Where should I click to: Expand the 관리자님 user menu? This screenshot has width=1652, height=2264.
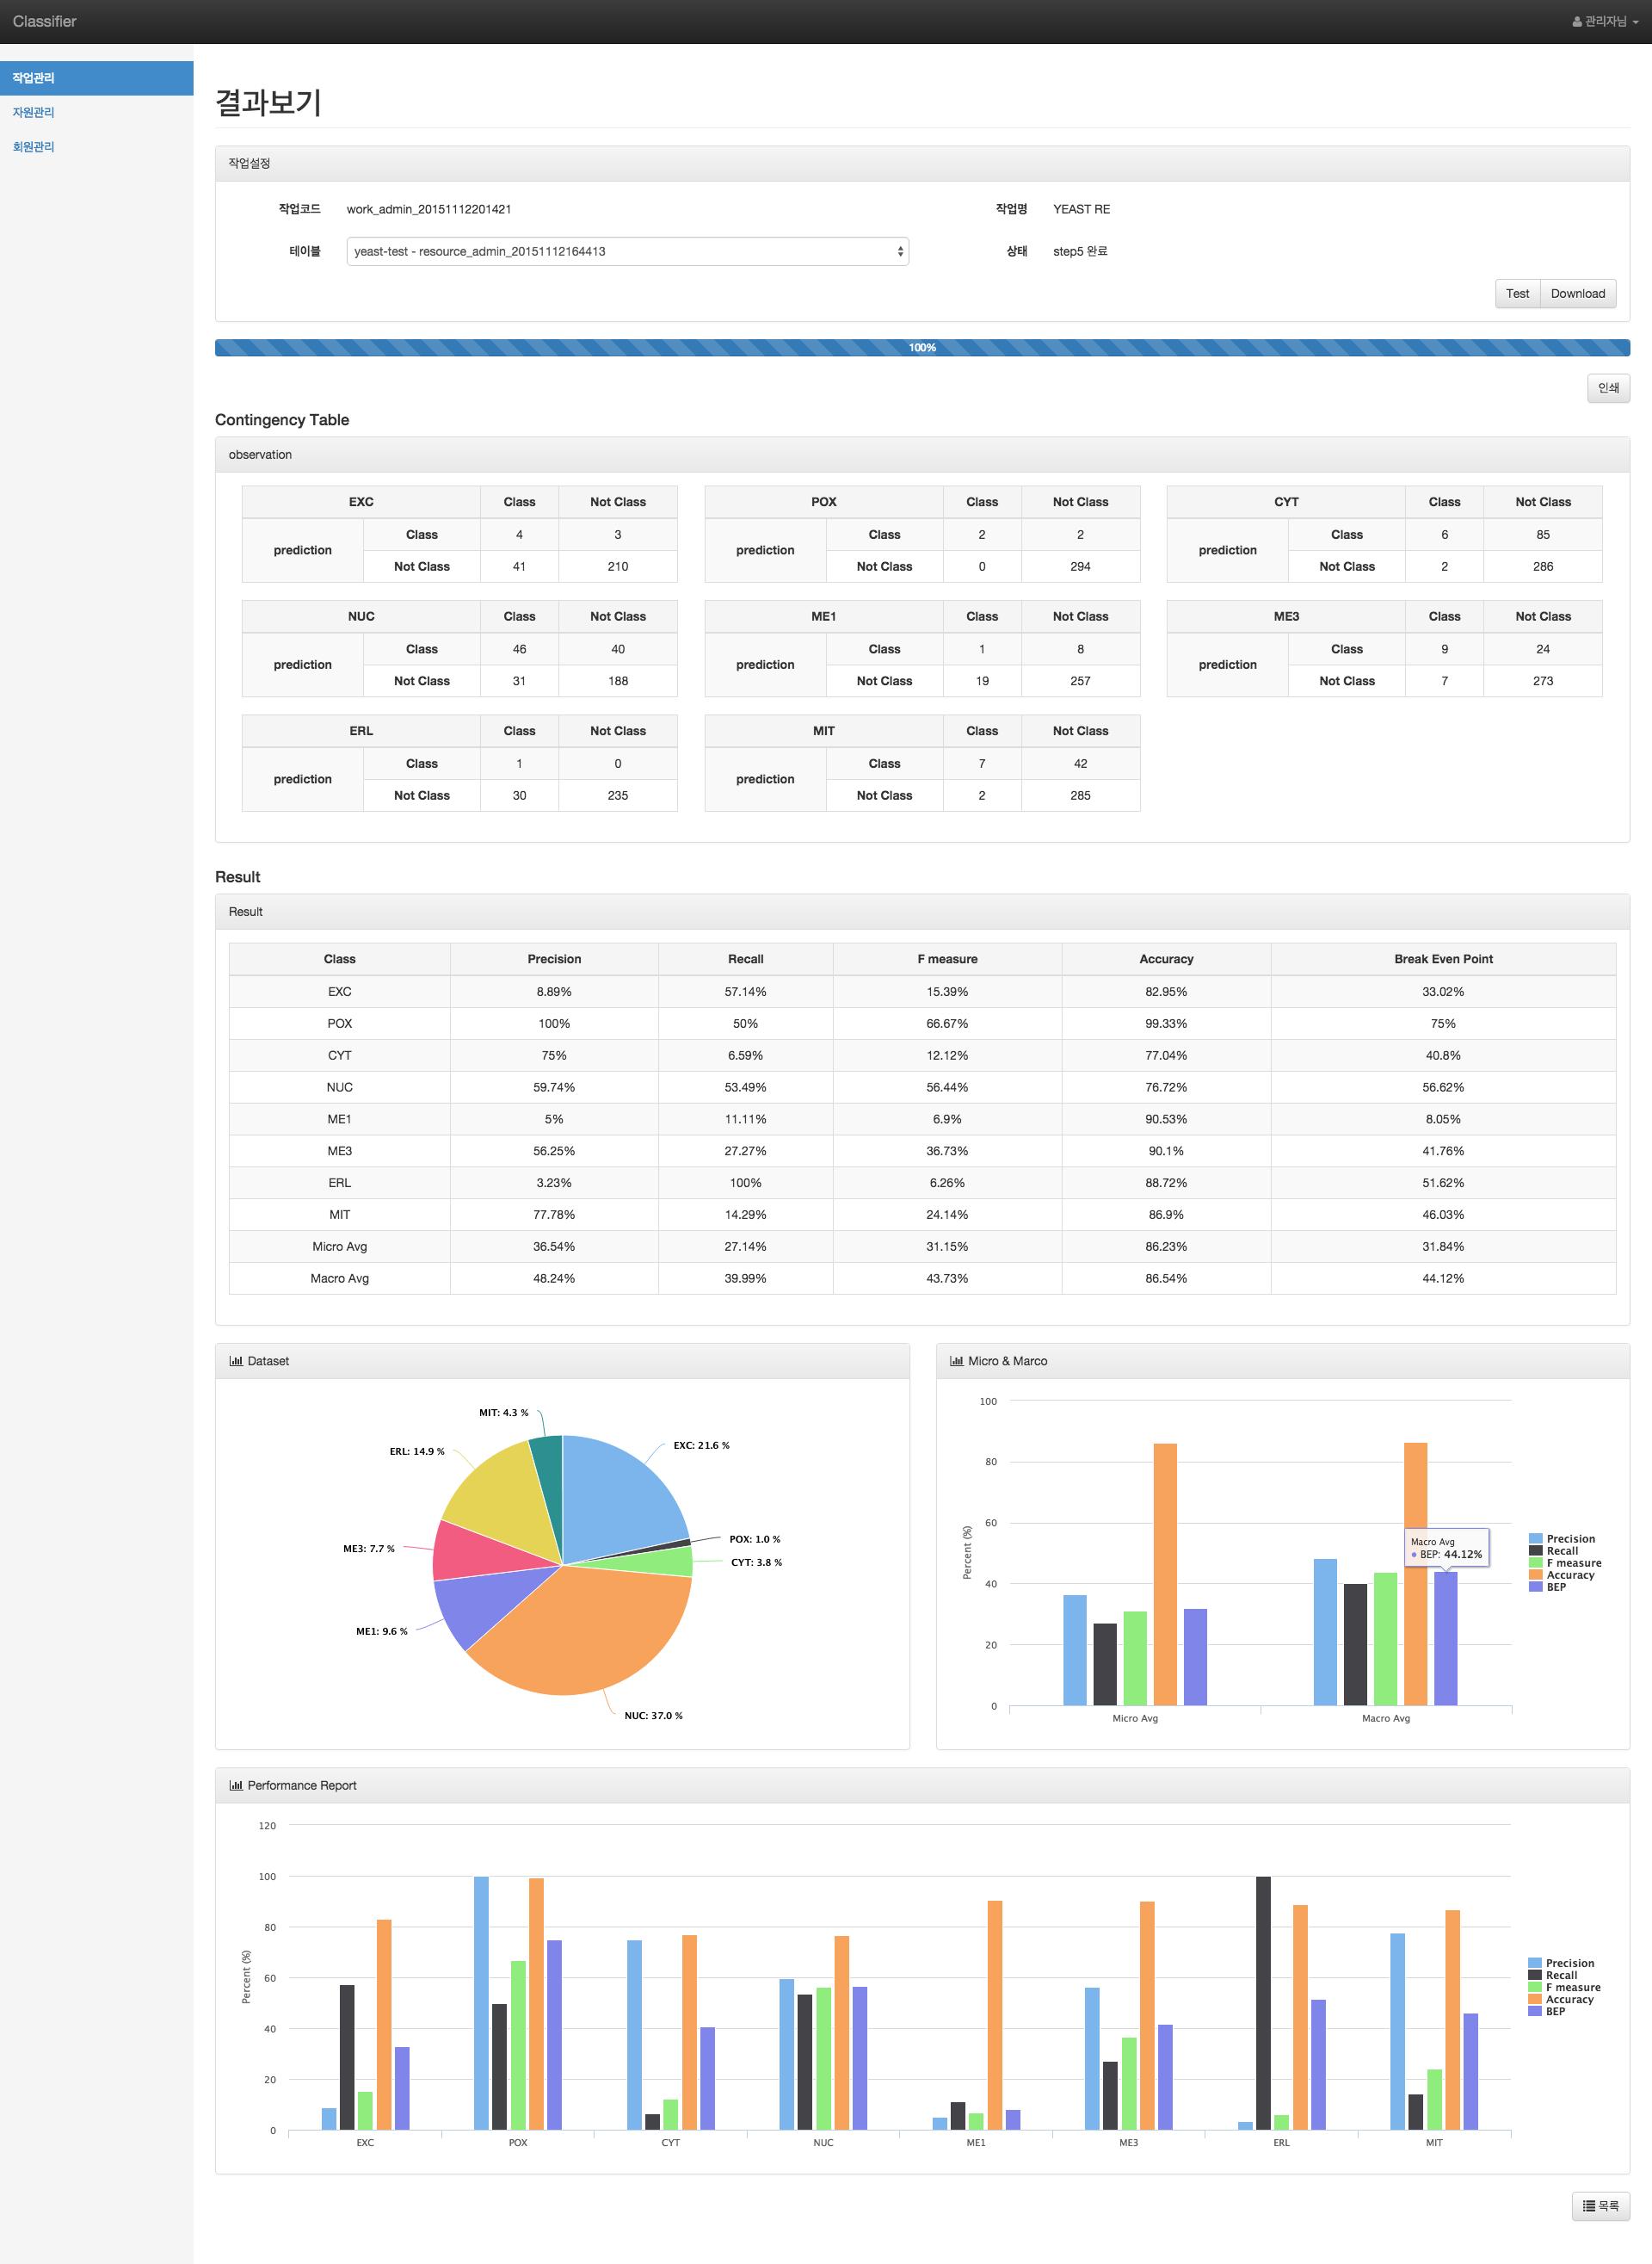pos(1605,21)
